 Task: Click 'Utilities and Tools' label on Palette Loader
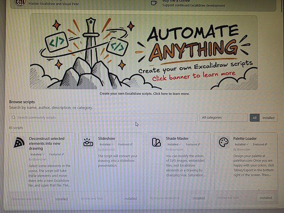click(x=229, y=198)
